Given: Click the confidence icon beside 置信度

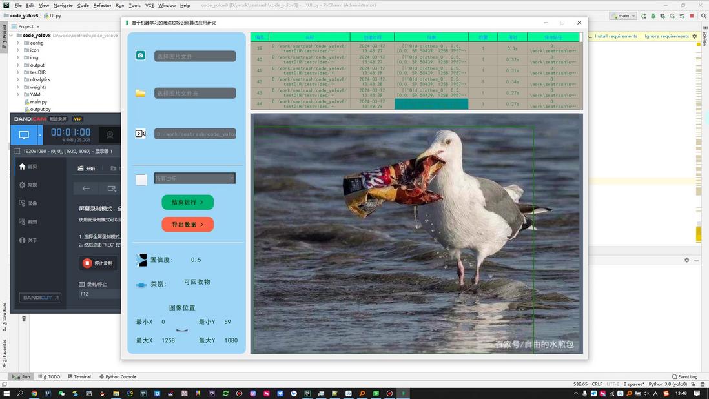Looking at the screenshot, I should tap(141, 260).
